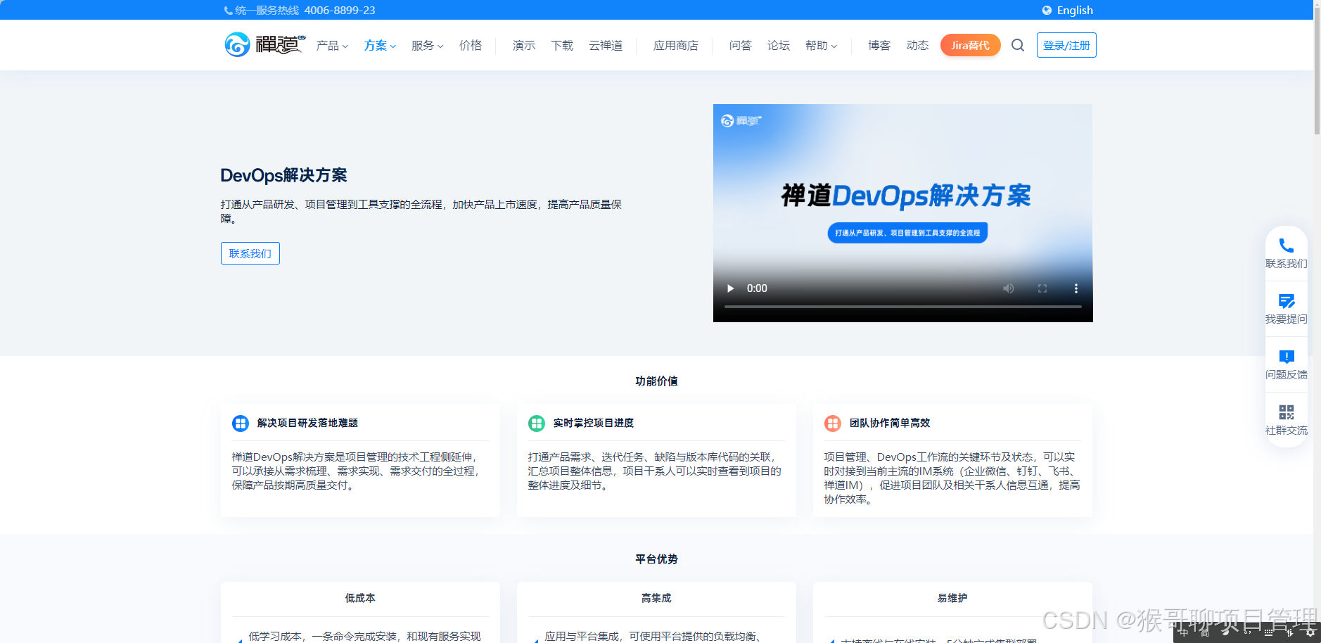Visit the 论坛 page
This screenshot has height=643, width=1321.
779,46
